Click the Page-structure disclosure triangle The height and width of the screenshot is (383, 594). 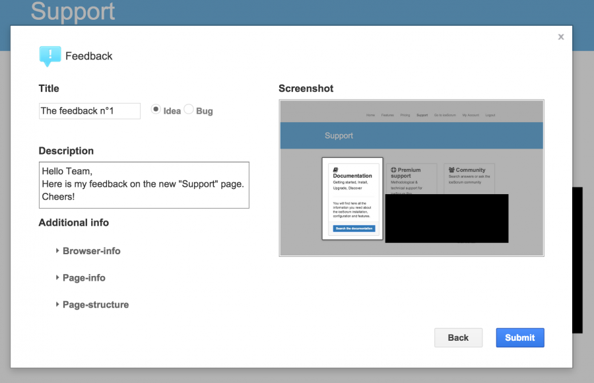(57, 304)
